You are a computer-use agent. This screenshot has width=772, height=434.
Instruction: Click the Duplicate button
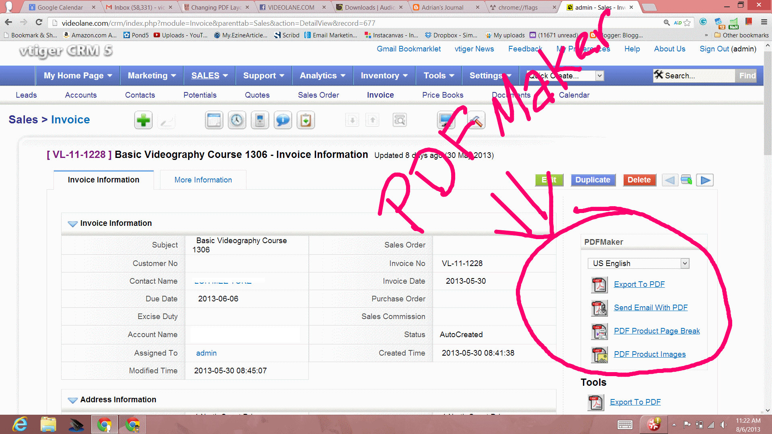point(593,180)
